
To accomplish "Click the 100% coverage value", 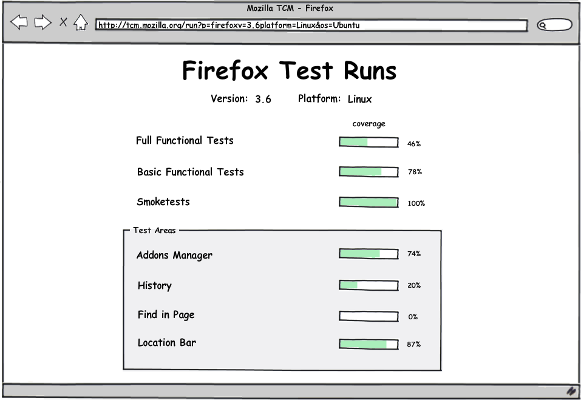I will click(416, 203).
